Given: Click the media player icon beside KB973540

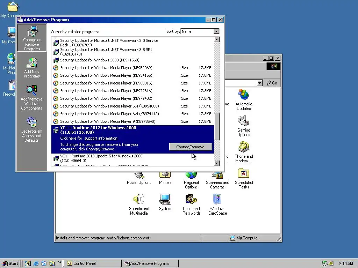Looking at the screenshot, I should pyautogui.click(x=56, y=121).
